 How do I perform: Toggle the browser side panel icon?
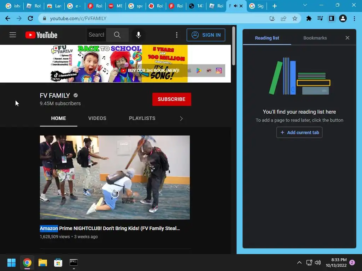[x=332, y=18]
